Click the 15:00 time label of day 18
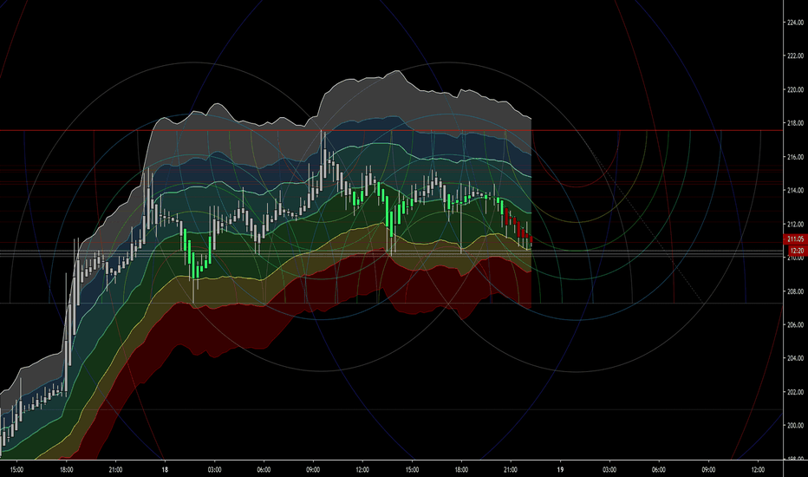 pyautogui.click(x=412, y=470)
